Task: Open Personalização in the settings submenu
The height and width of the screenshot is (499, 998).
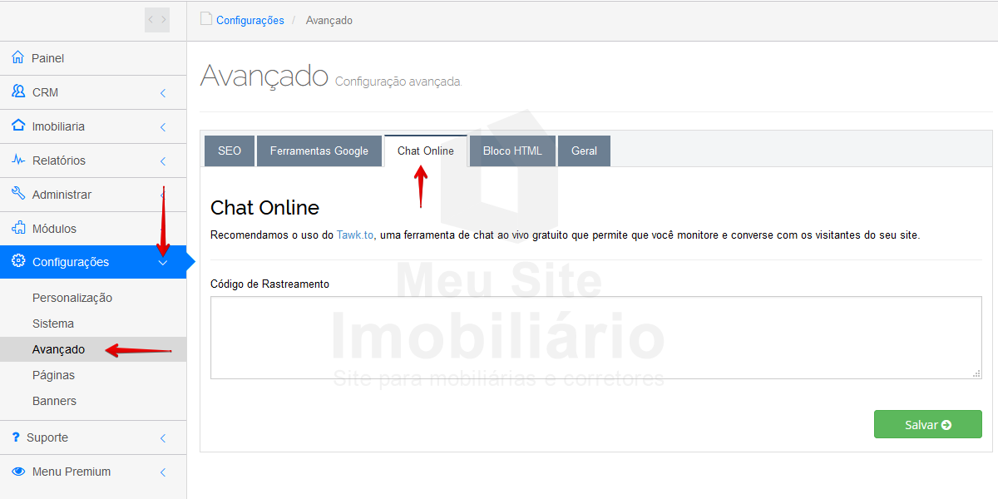Action: click(x=72, y=298)
